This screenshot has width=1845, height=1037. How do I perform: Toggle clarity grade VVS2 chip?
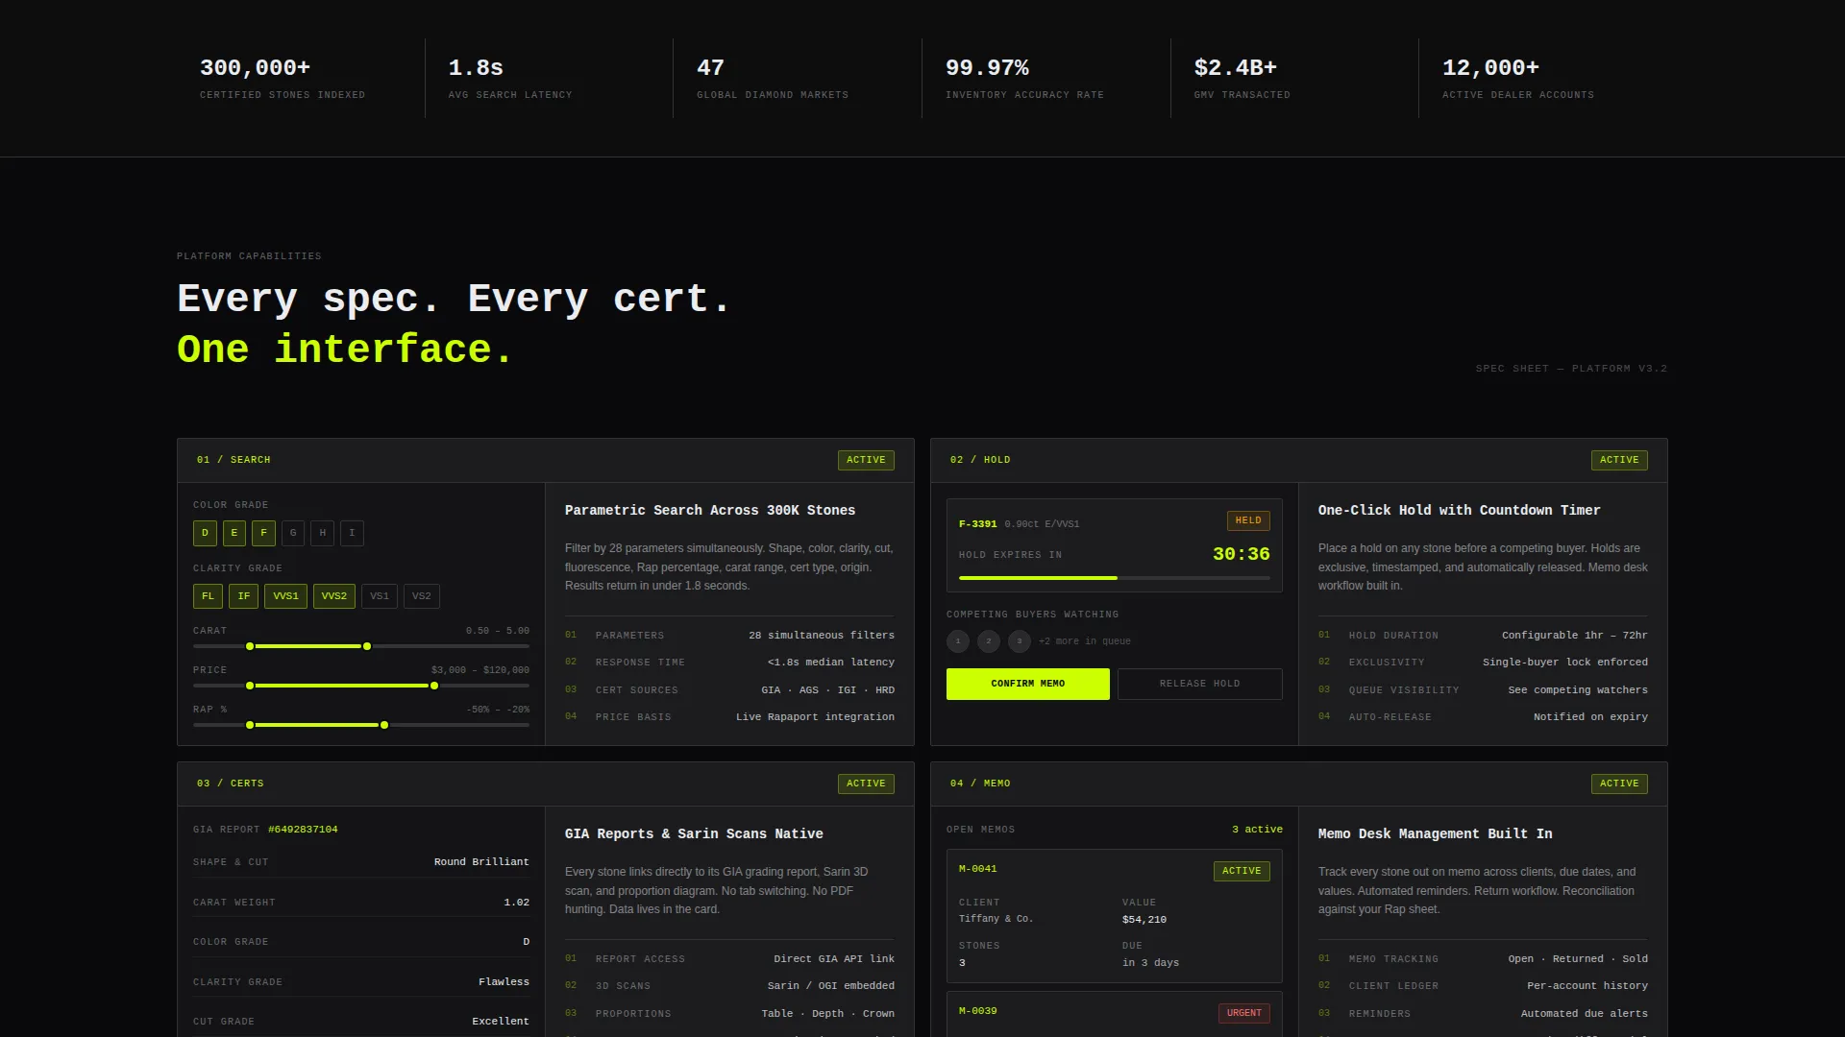334,596
